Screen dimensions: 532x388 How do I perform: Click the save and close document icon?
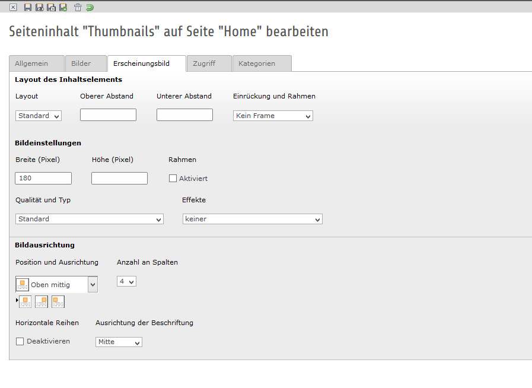tap(51, 7)
